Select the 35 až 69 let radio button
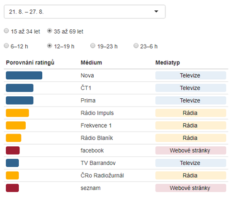The width and height of the screenshot is (231, 205). tap(49, 31)
